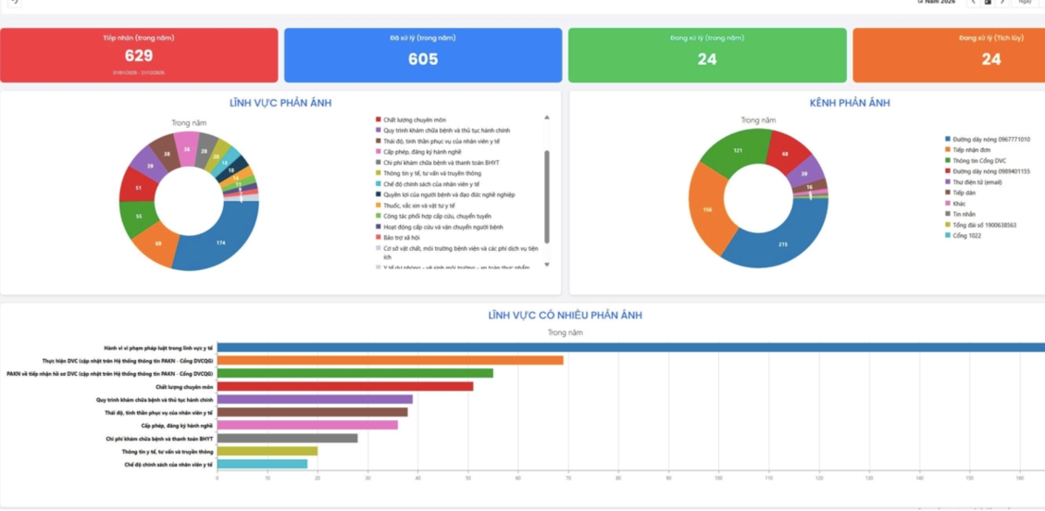The width and height of the screenshot is (1045, 511).
Task: Click red 51 segment in Lĩnh vực donut
Action: pos(138,188)
